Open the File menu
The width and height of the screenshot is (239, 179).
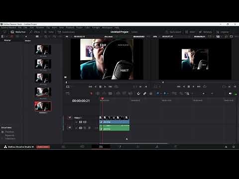point(20,27)
